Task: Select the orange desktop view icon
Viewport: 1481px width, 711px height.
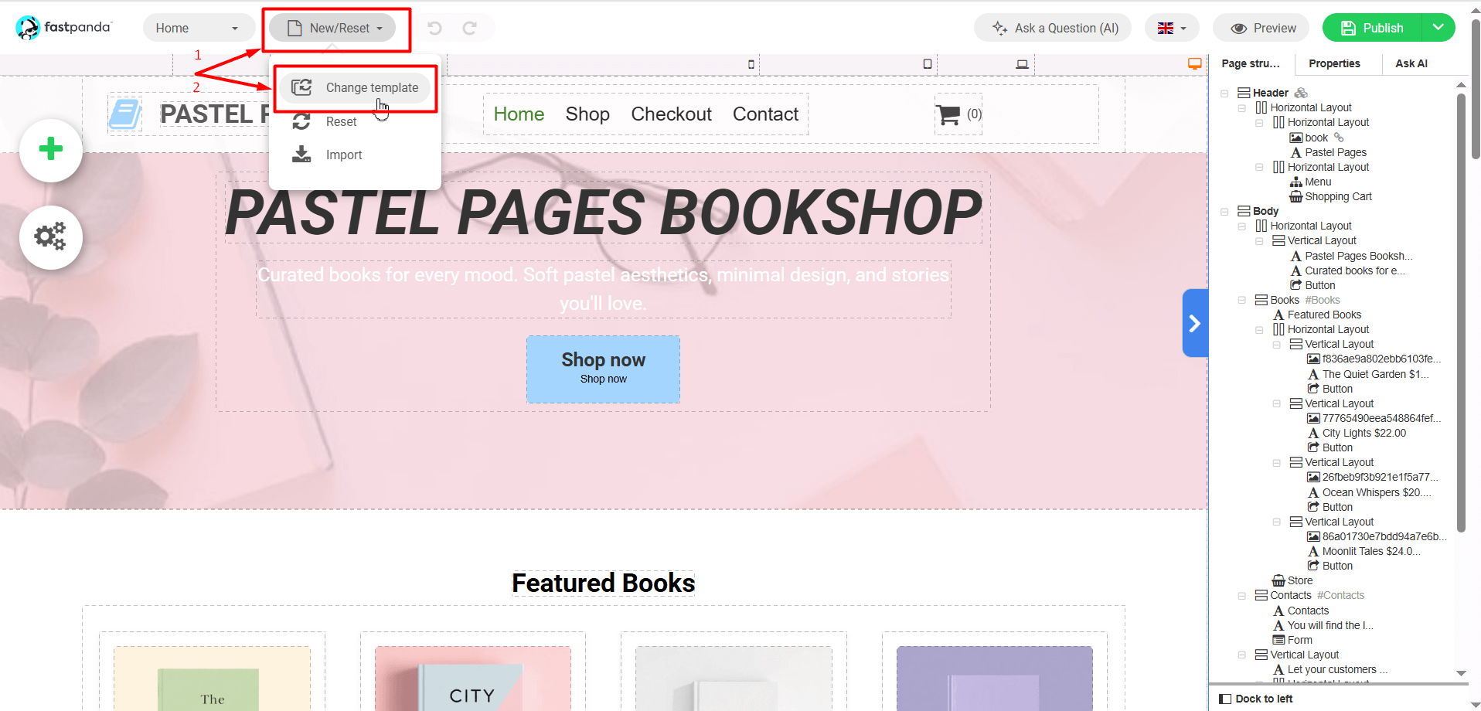Action: [1194, 64]
